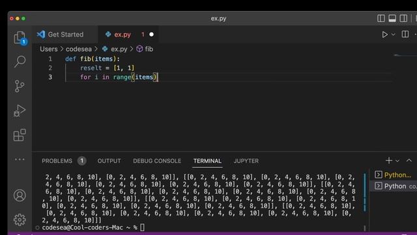Click the window title ex.py
417x235 pixels.
pyautogui.click(x=219, y=18)
